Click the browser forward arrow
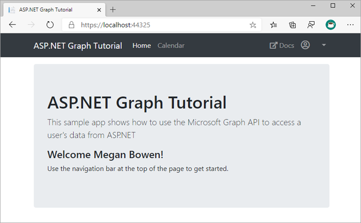This screenshot has width=361, height=223. point(31,25)
